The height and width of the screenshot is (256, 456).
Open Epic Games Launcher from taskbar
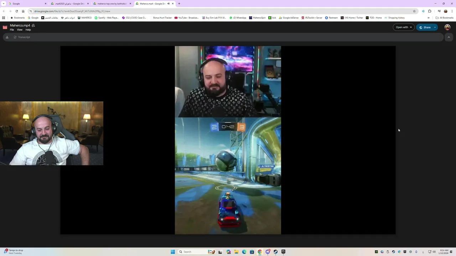[x=283, y=252]
